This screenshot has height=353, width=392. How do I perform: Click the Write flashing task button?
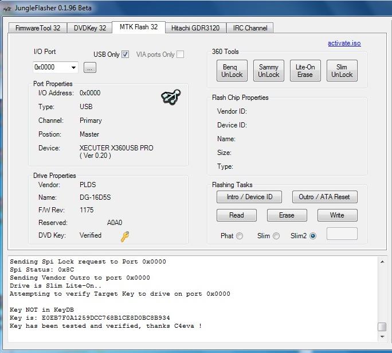tap(337, 215)
